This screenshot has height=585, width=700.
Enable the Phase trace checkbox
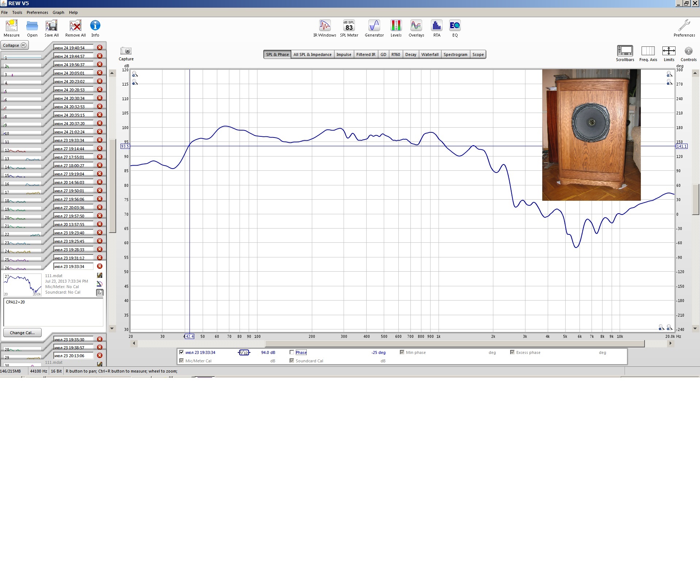point(292,352)
